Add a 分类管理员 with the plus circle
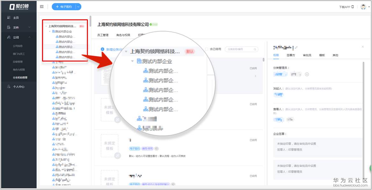 307,75
